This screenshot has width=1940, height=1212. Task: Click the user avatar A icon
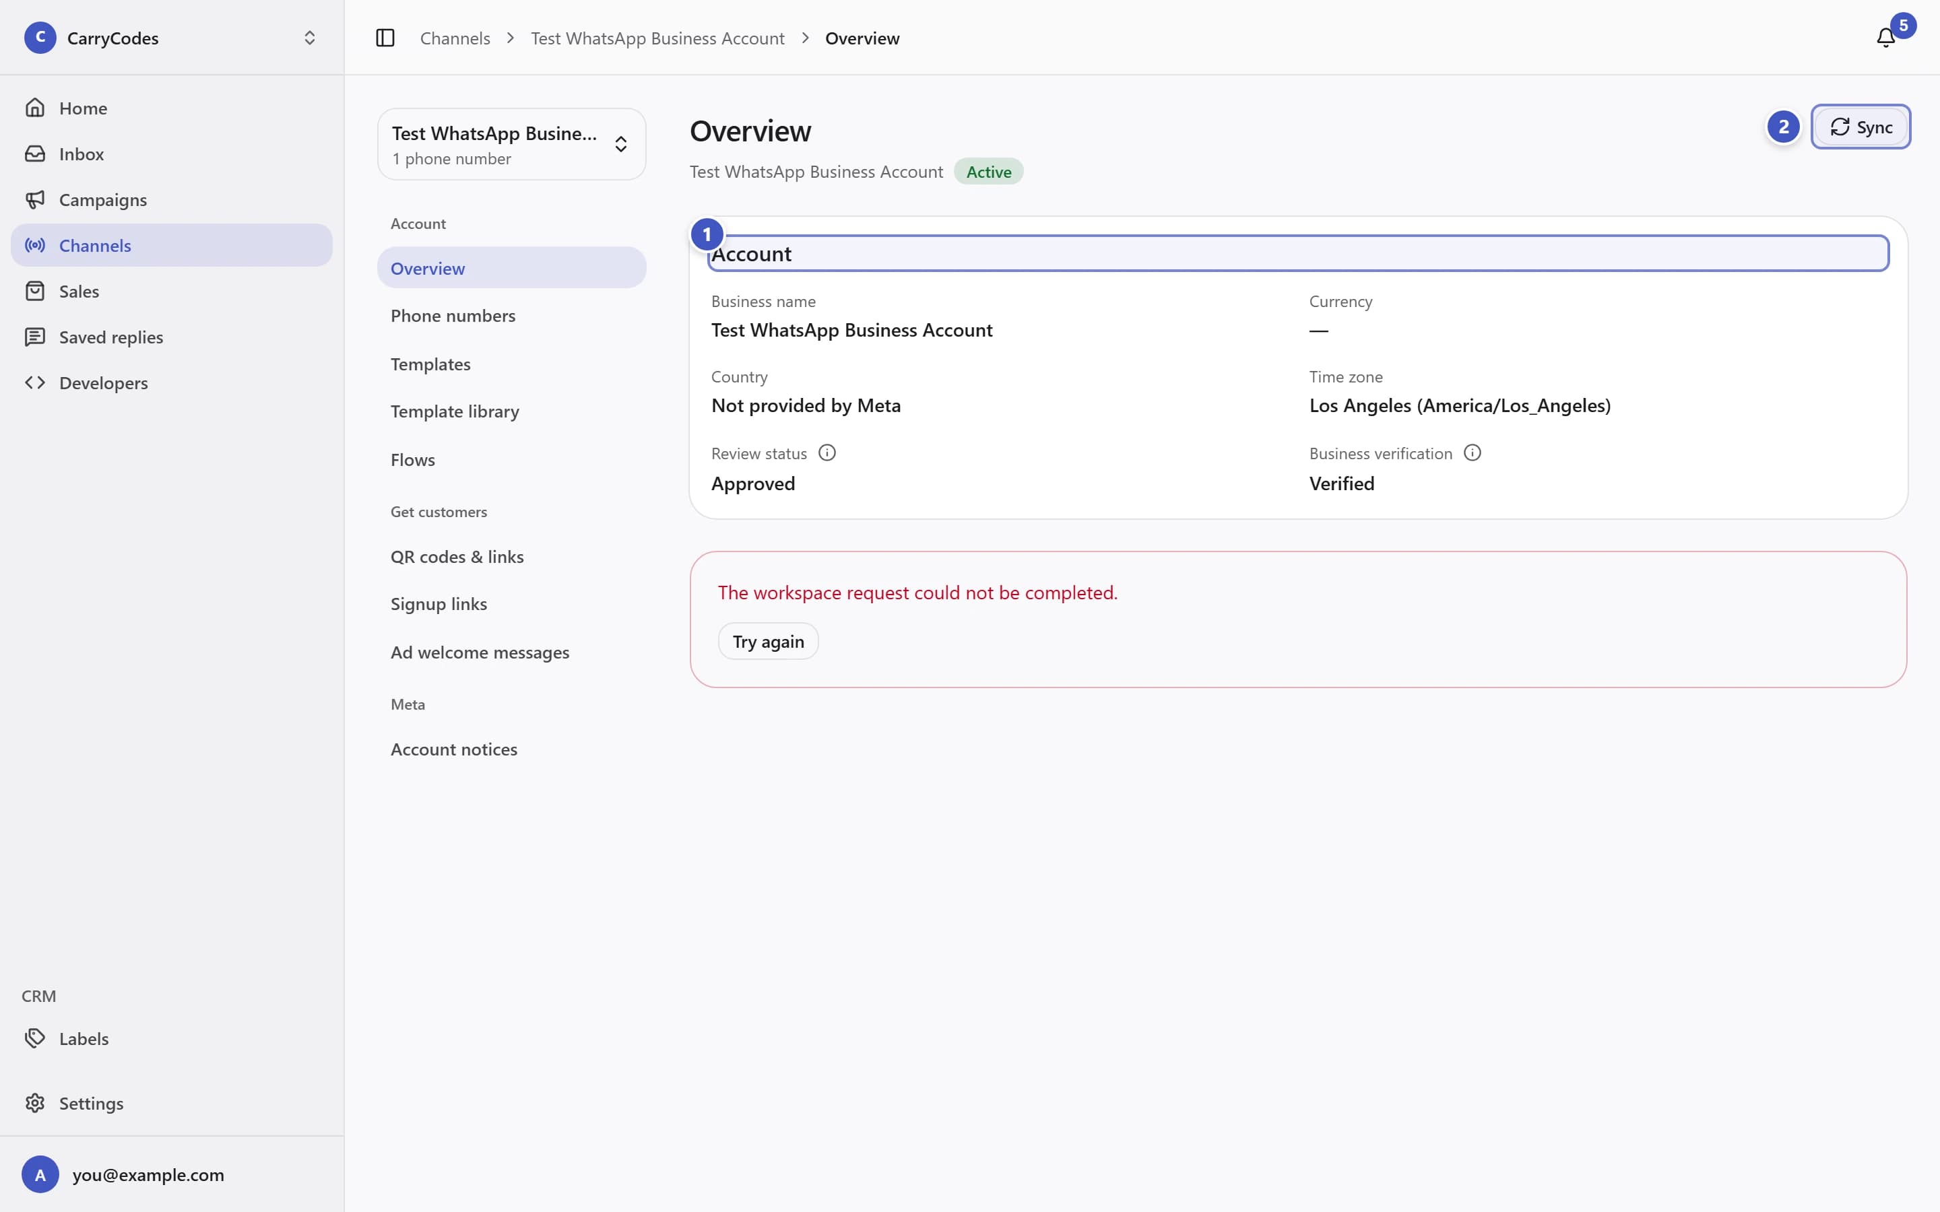(x=40, y=1174)
